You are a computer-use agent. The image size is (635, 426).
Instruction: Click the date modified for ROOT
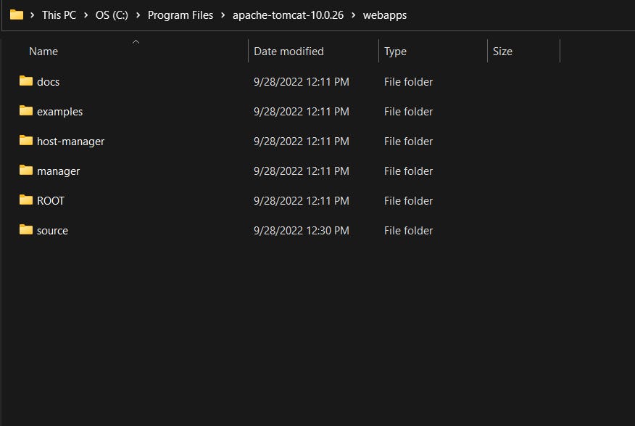click(x=302, y=201)
